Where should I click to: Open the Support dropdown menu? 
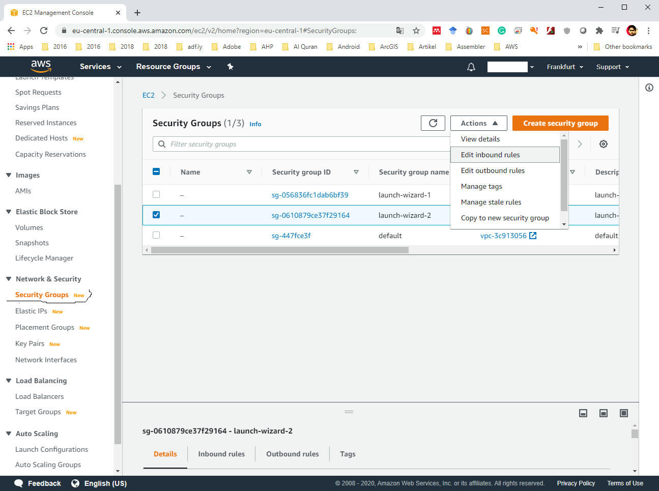(613, 67)
